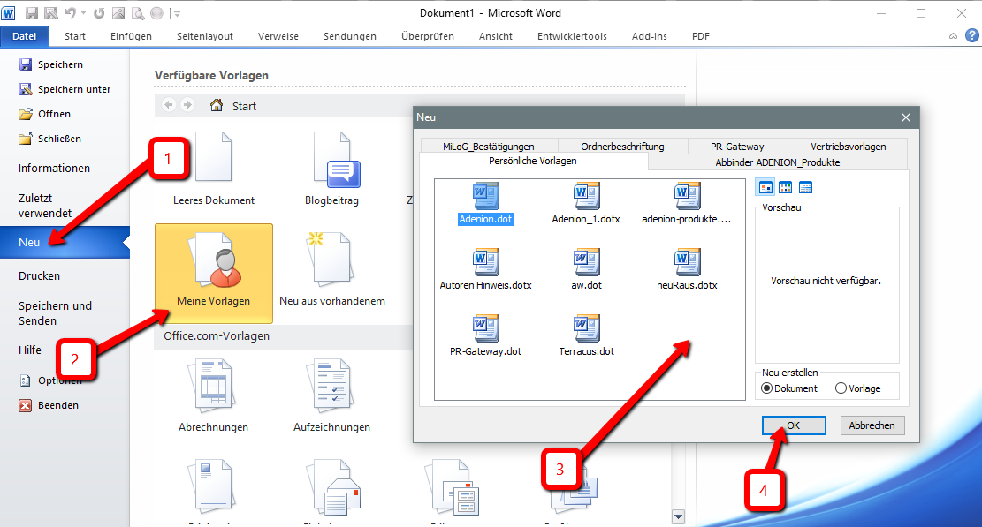Click the Leeres Dokument template icon
982x527 pixels.
point(213,161)
